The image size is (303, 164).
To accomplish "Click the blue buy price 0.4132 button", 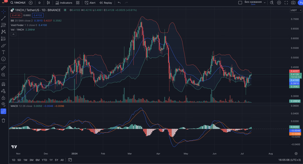I will click(37, 15).
